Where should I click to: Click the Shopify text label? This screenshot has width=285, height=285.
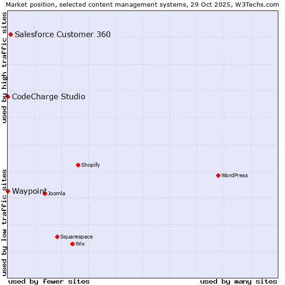90,165
